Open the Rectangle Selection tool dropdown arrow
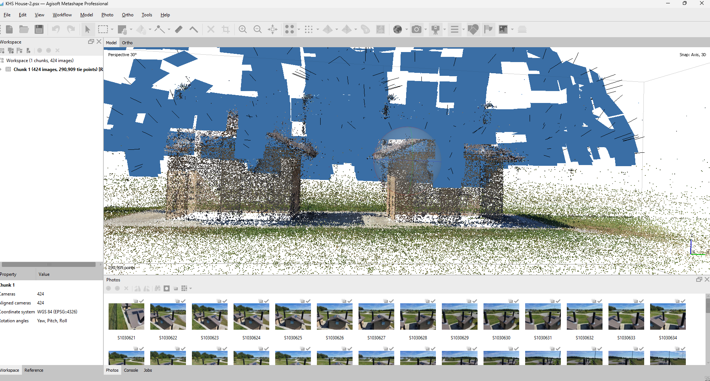 [112, 29]
